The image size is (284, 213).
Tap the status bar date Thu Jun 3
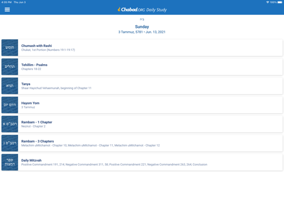click(x=20, y=2)
